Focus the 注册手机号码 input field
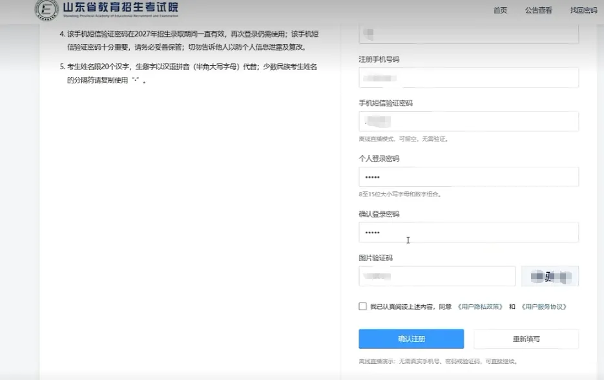Image resolution: width=604 pixels, height=380 pixels. pyautogui.click(x=468, y=78)
